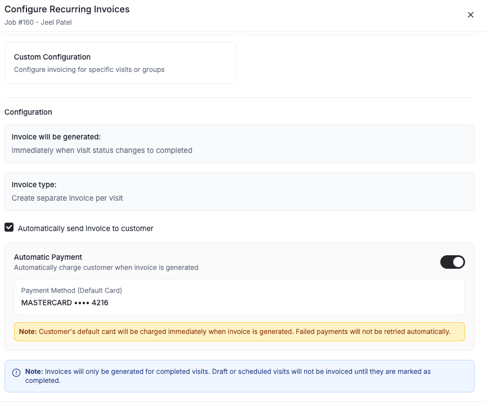Toggle automatic charging when invoice is generated
This screenshot has width=487, height=402.
453,262
